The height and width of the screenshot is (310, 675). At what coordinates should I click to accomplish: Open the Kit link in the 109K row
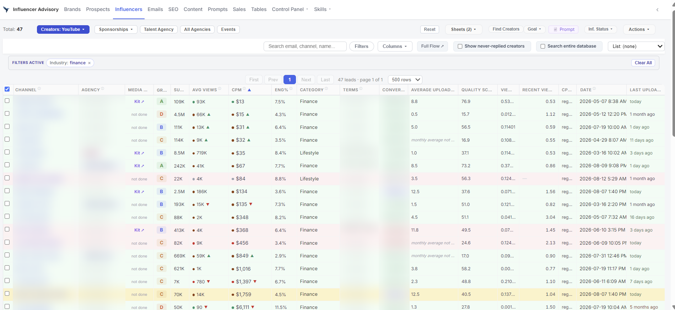pyautogui.click(x=139, y=102)
